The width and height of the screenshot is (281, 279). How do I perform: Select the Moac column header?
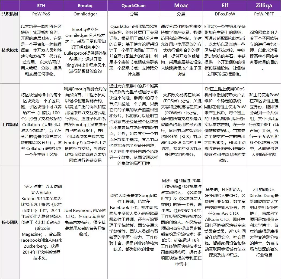[181, 5]
